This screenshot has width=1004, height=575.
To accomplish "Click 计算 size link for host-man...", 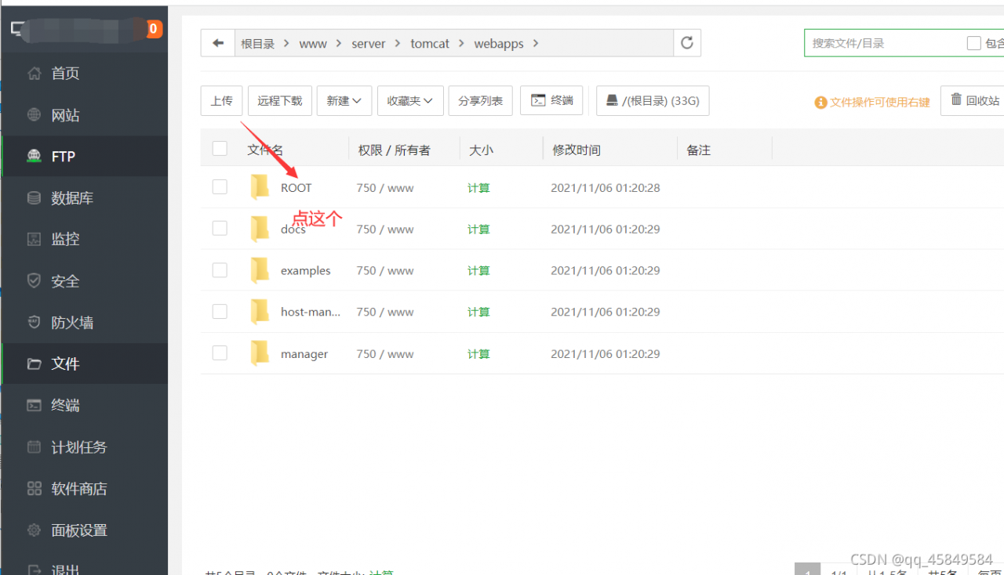I will point(478,313).
